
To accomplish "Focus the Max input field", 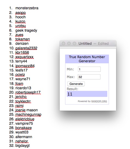I will (89, 77).
